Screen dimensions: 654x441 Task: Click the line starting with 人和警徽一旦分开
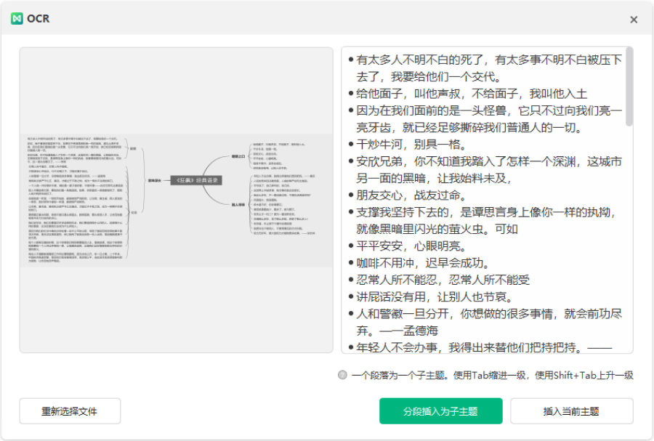(488, 314)
